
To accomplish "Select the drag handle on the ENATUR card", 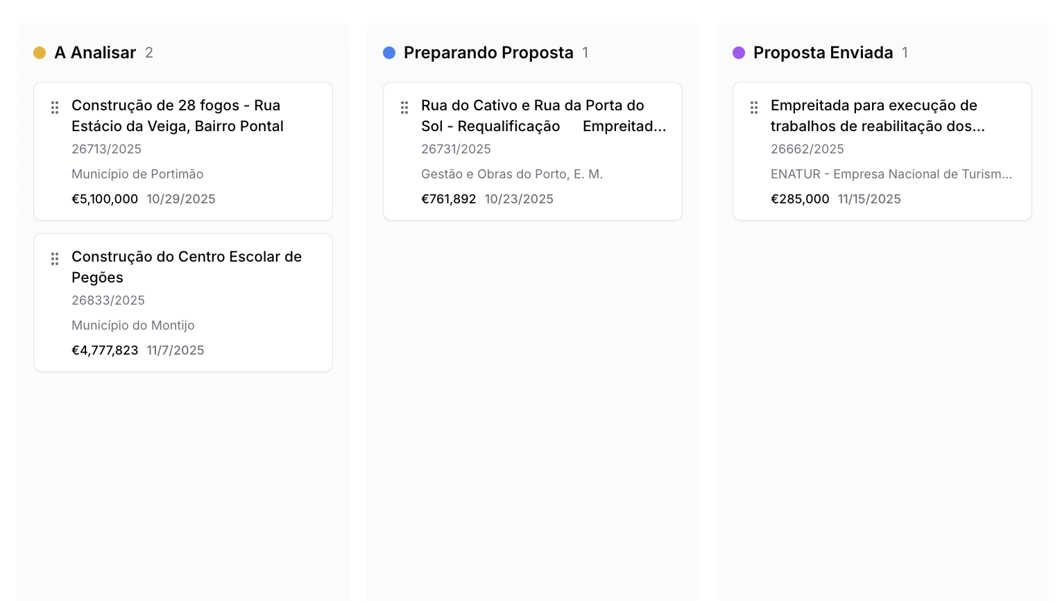I will 754,108.
